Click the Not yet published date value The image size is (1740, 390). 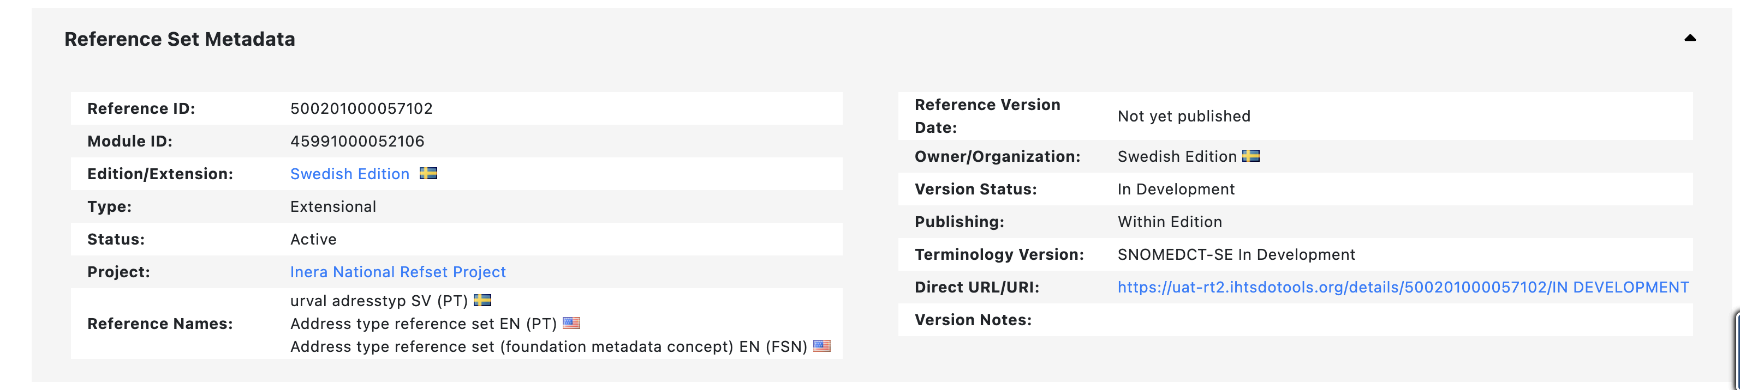(1184, 117)
